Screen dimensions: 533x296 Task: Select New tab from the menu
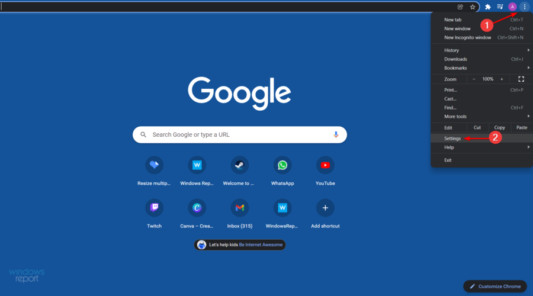(481, 20)
